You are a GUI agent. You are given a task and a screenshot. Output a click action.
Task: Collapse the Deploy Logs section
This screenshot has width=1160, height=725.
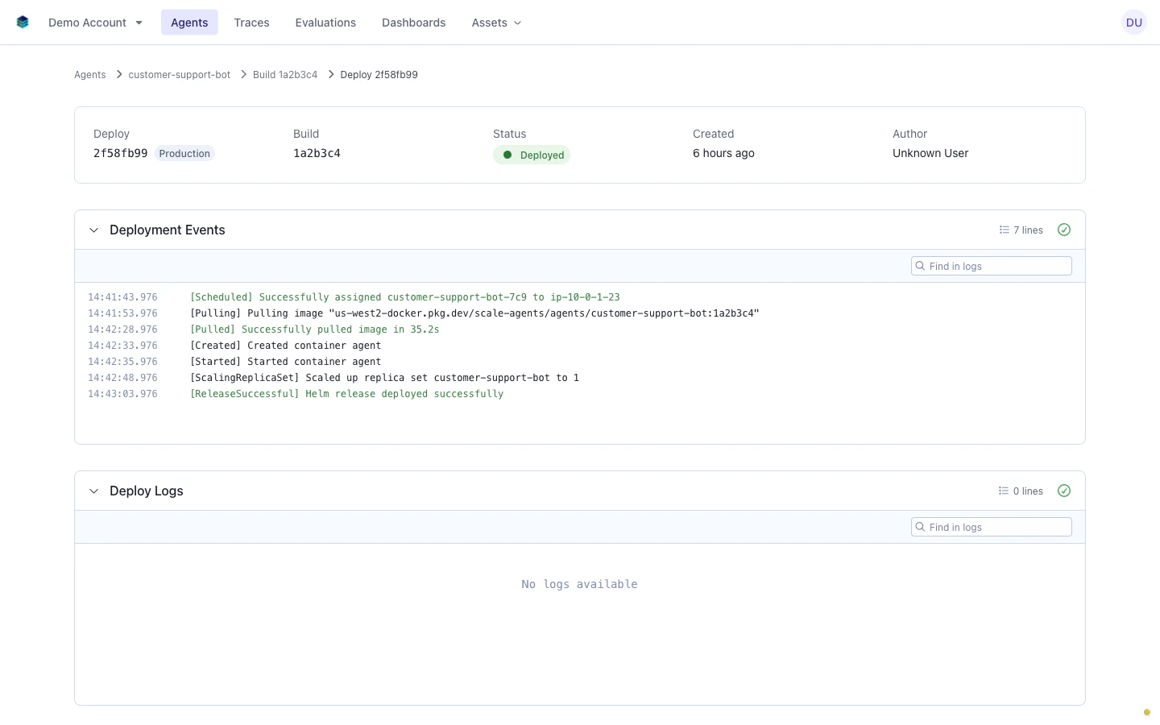point(93,491)
